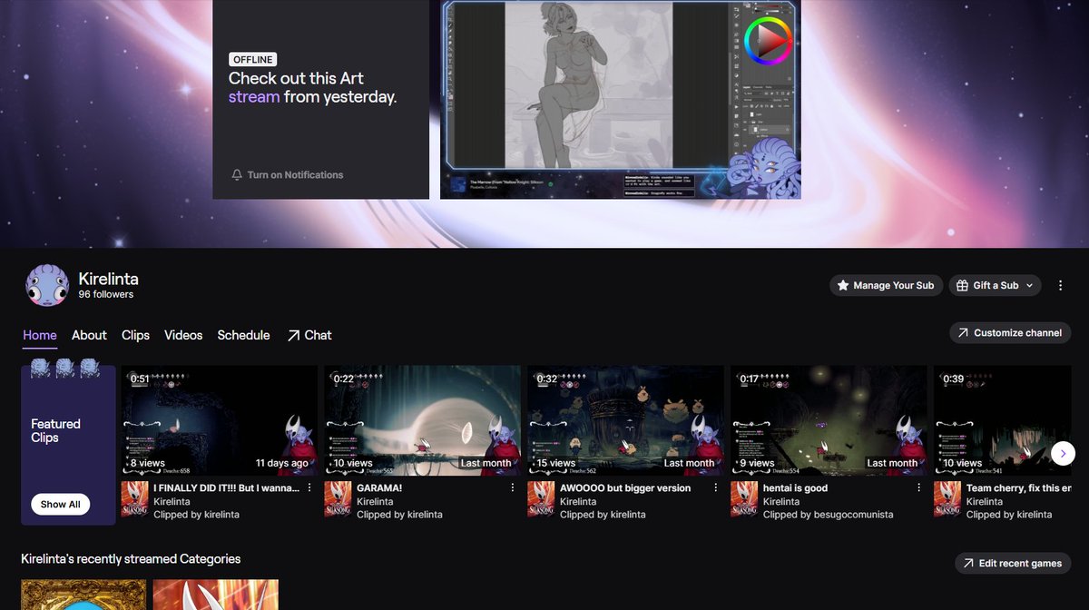1089x610 pixels.
Task: Open the Clips tab
Action: 135,335
